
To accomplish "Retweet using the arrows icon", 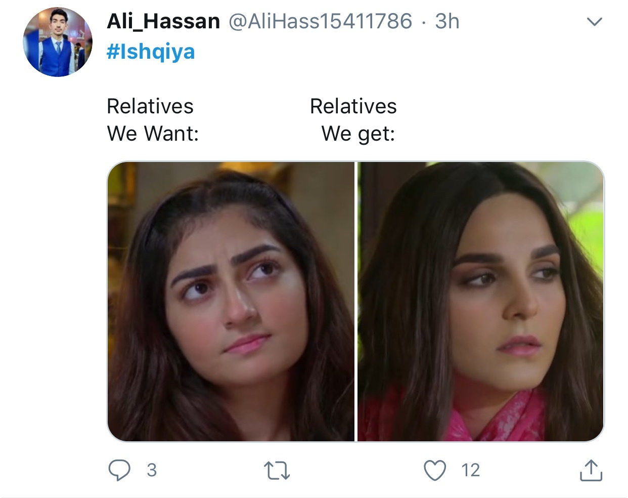I will point(277,471).
